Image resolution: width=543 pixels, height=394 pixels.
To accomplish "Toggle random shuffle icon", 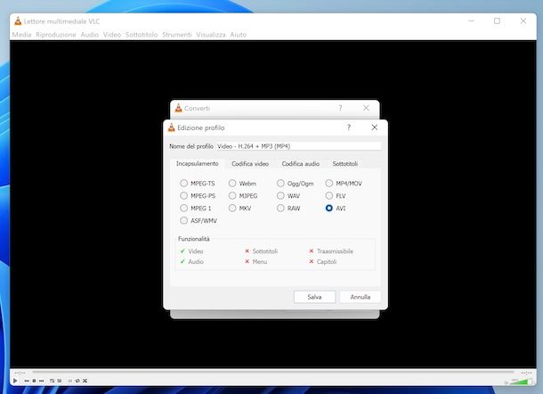I will [x=85, y=381].
